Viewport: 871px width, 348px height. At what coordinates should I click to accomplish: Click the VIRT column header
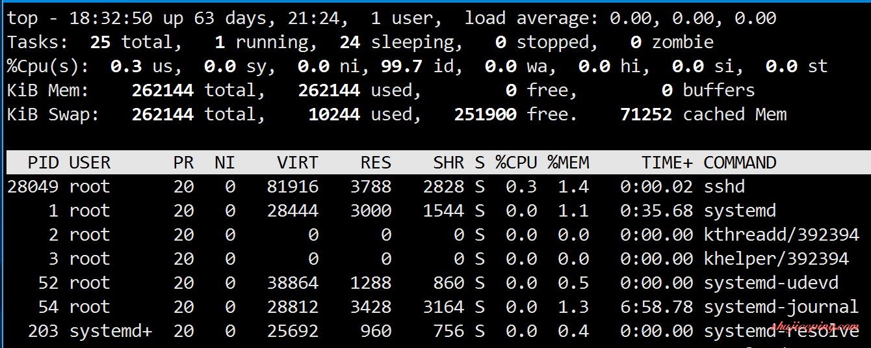pyautogui.click(x=298, y=163)
